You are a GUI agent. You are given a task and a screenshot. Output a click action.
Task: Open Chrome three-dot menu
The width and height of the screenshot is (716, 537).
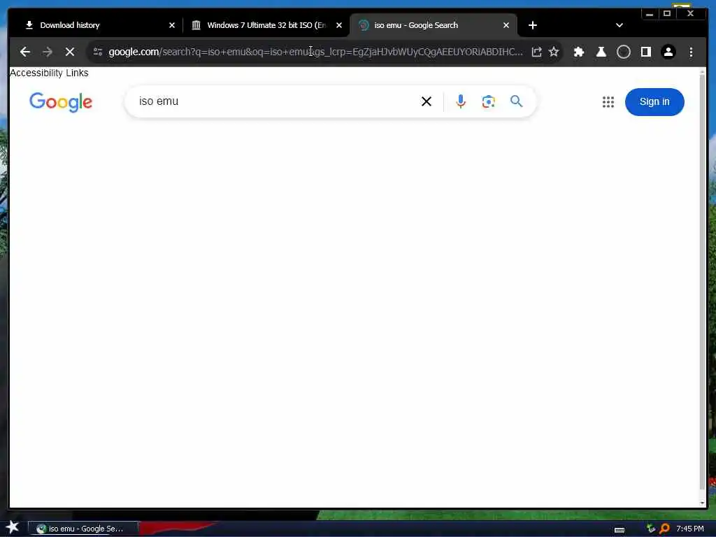691,52
